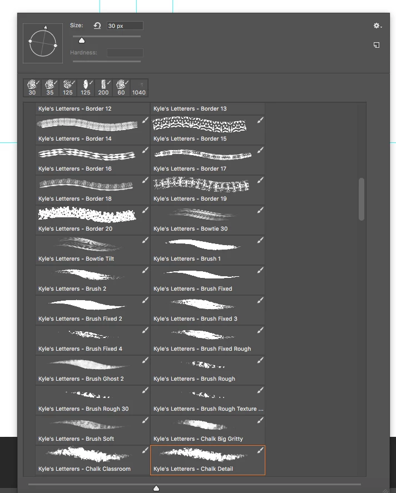Click the thumbnail size slider handle at bottom
396x493 pixels.
coord(156,488)
